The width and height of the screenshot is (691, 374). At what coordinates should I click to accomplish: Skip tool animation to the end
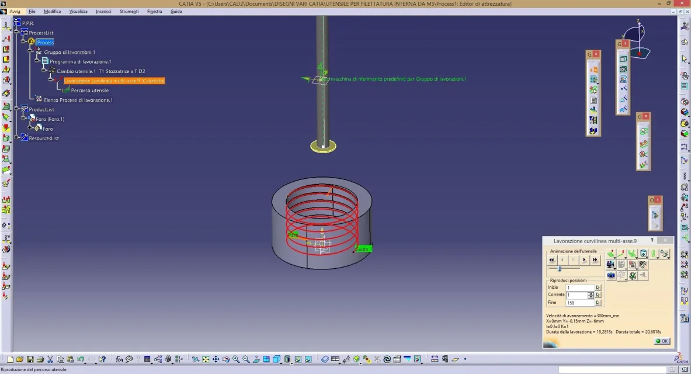coord(595,260)
